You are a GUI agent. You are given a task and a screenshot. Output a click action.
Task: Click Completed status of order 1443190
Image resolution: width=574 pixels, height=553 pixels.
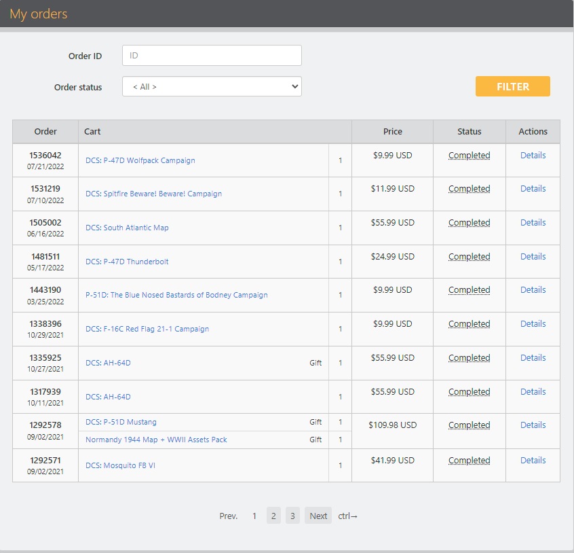(470, 290)
